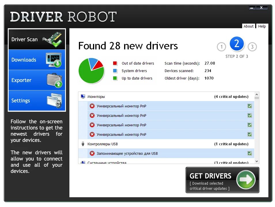Click the Exporter briefcase icon

tap(54, 80)
